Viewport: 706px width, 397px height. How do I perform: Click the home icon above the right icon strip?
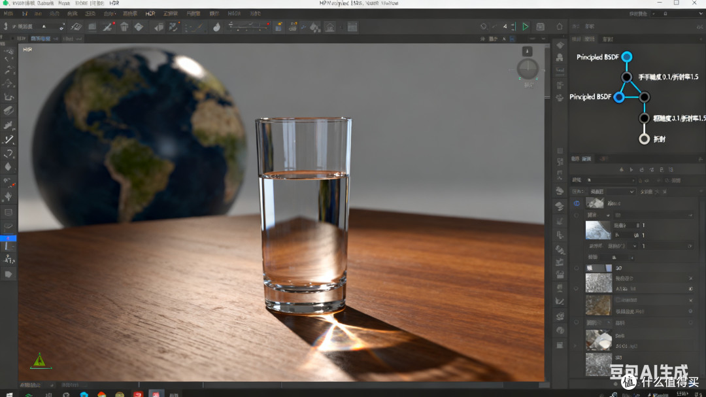click(559, 27)
